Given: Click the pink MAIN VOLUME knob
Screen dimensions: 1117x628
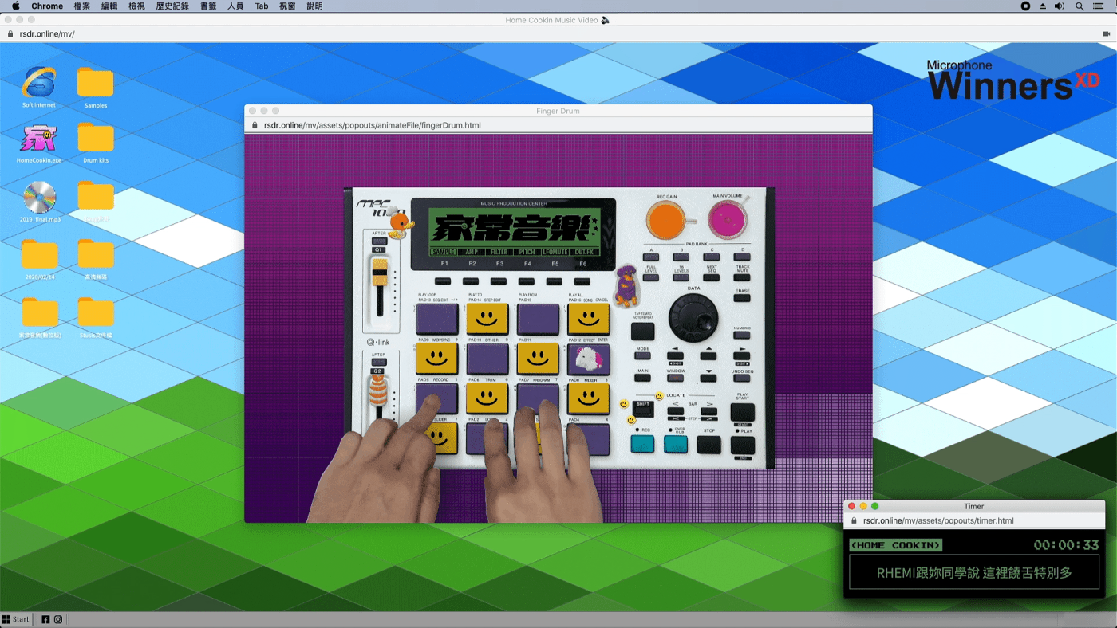Looking at the screenshot, I should pyautogui.click(x=727, y=219).
